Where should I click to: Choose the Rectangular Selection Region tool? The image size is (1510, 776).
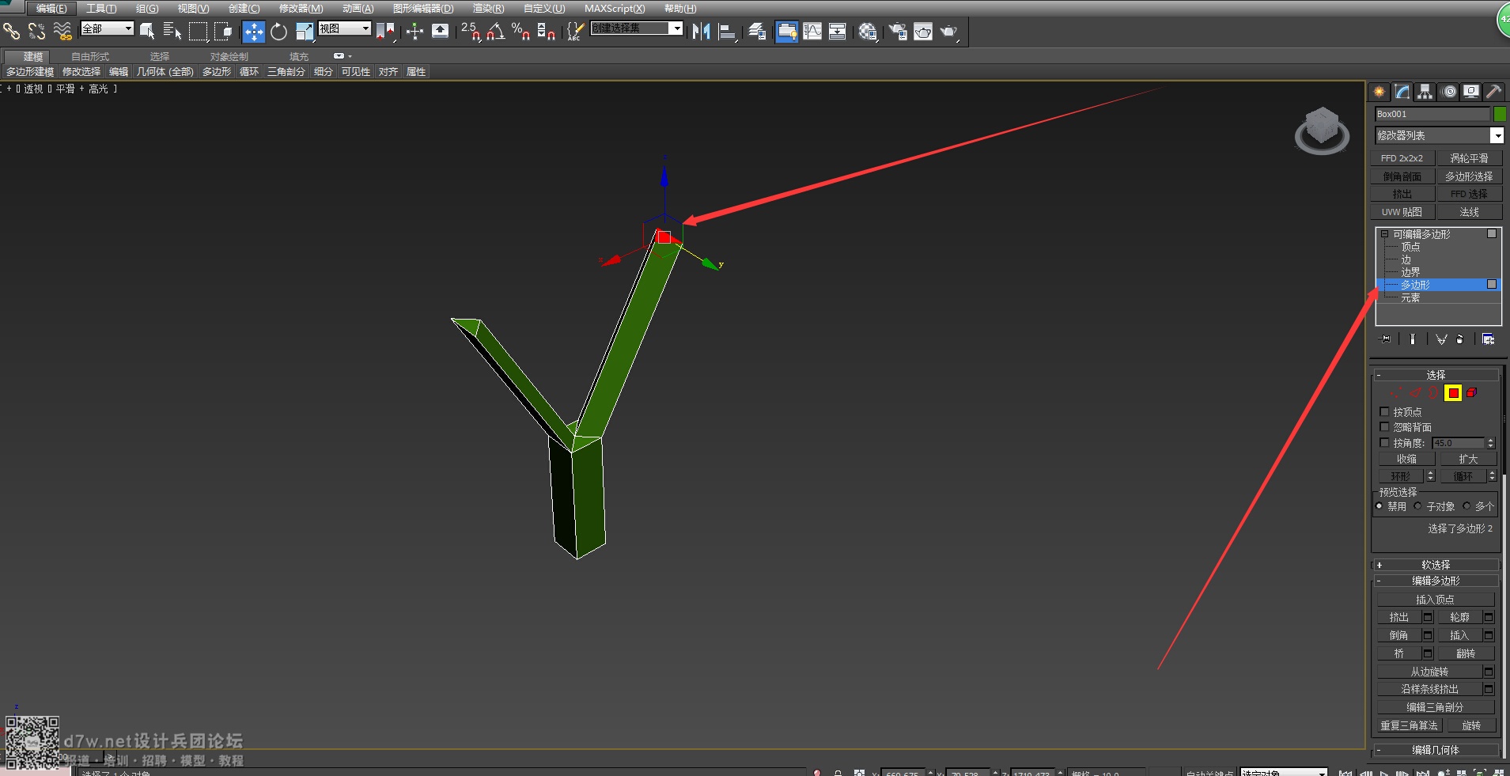pyautogui.click(x=198, y=31)
